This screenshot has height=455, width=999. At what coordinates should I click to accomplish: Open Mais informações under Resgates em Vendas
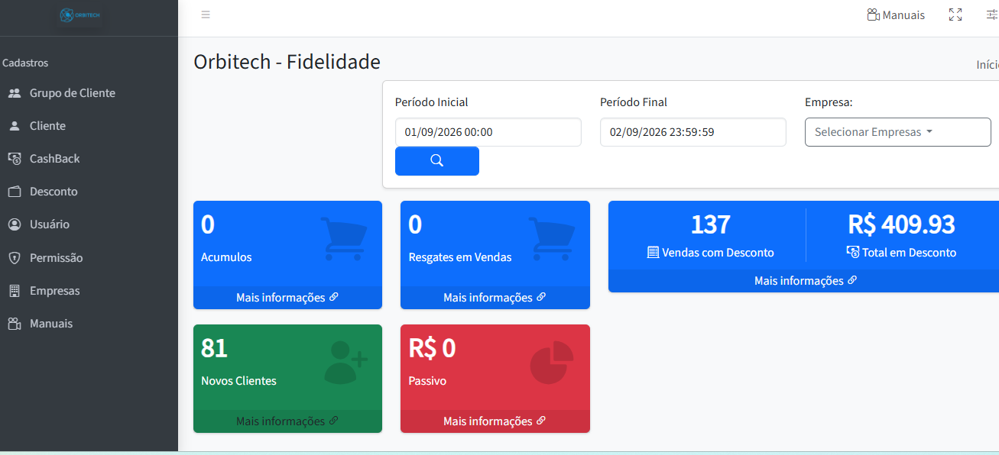(495, 298)
